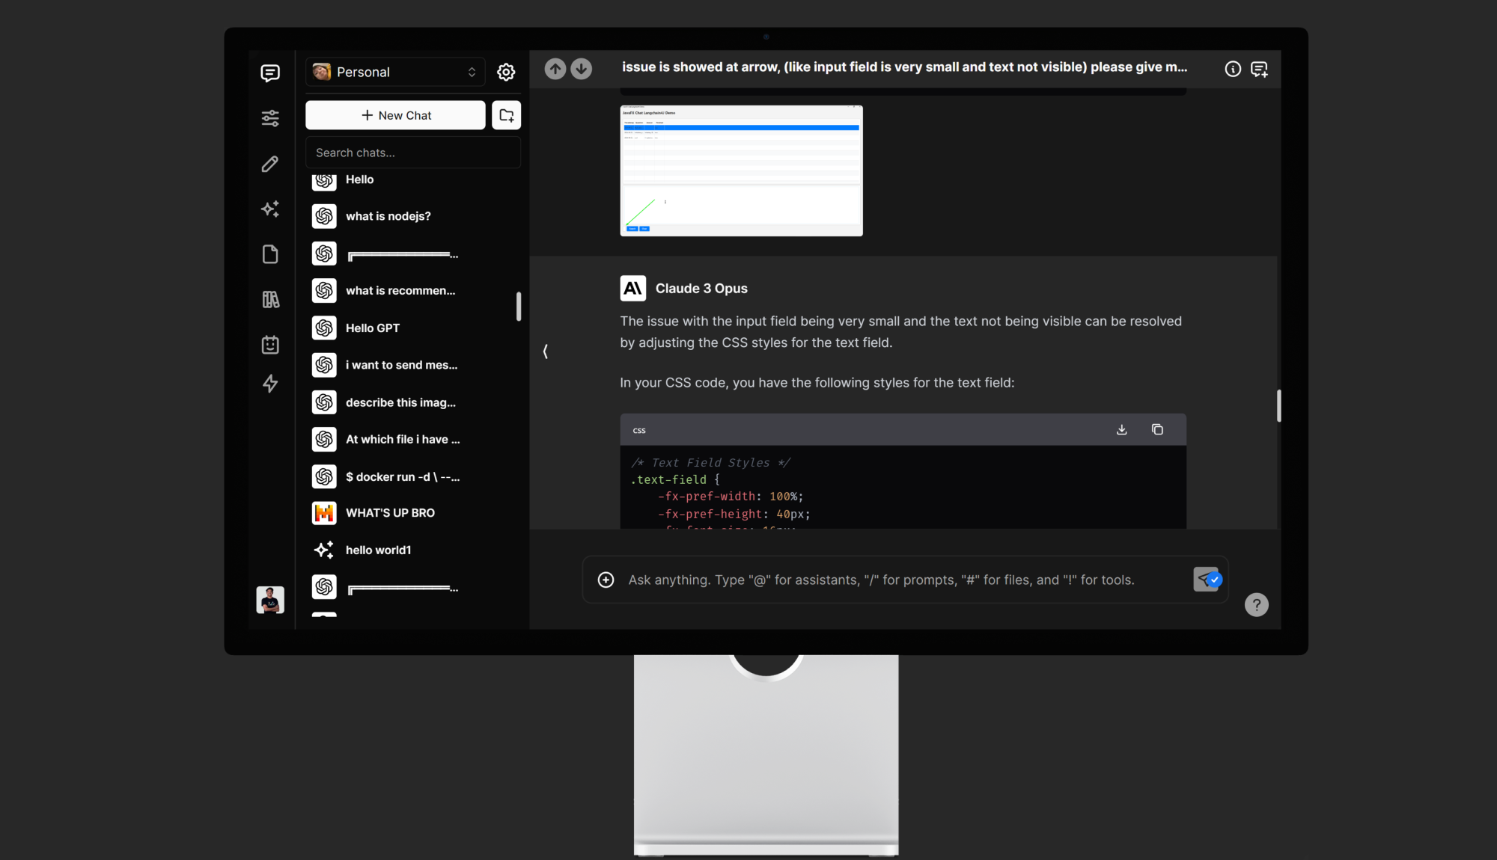Click the plus attach button in input

click(x=606, y=580)
